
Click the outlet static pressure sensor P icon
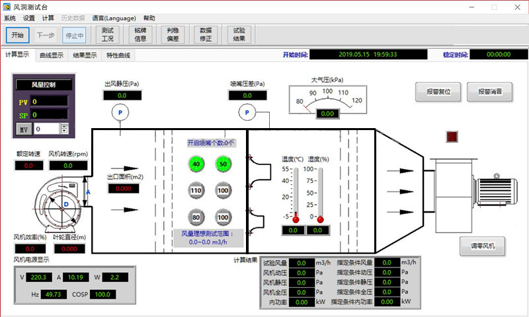tap(120, 114)
